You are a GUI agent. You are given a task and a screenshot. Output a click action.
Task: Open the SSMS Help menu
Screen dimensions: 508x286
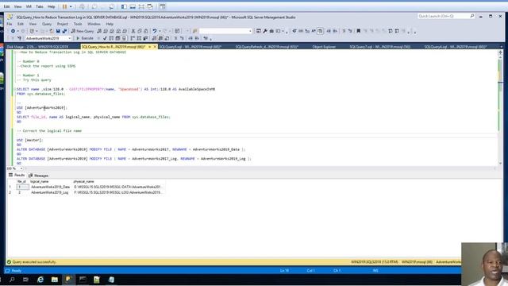click(x=110, y=24)
